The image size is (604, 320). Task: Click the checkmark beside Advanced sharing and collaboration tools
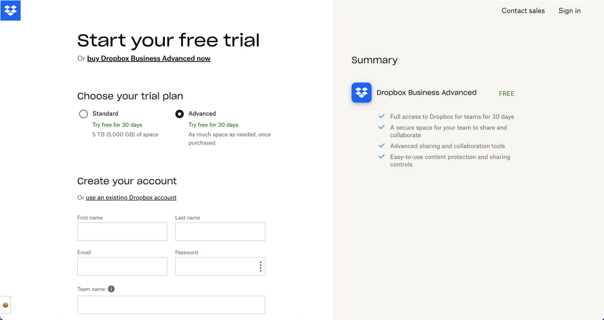point(381,146)
